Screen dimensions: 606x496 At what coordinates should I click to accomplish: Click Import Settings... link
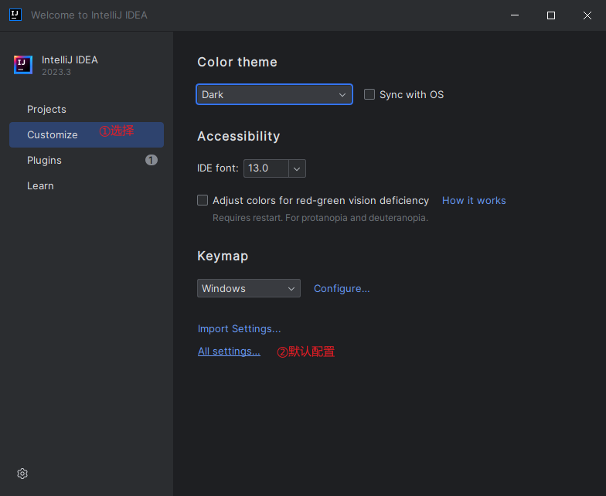coord(240,329)
